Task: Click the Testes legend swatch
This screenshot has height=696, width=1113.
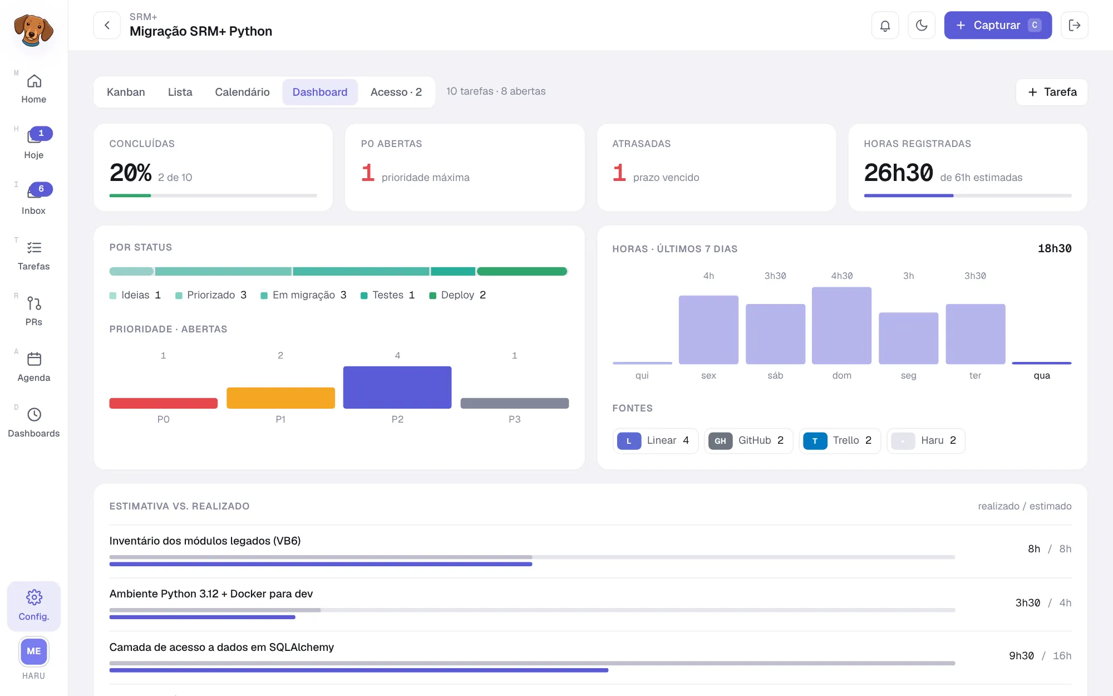Action: pos(364,296)
